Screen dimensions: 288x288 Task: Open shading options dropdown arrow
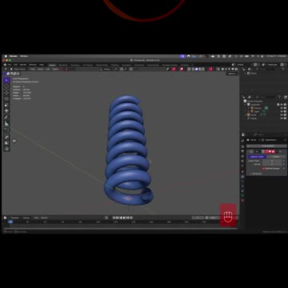(206, 69)
